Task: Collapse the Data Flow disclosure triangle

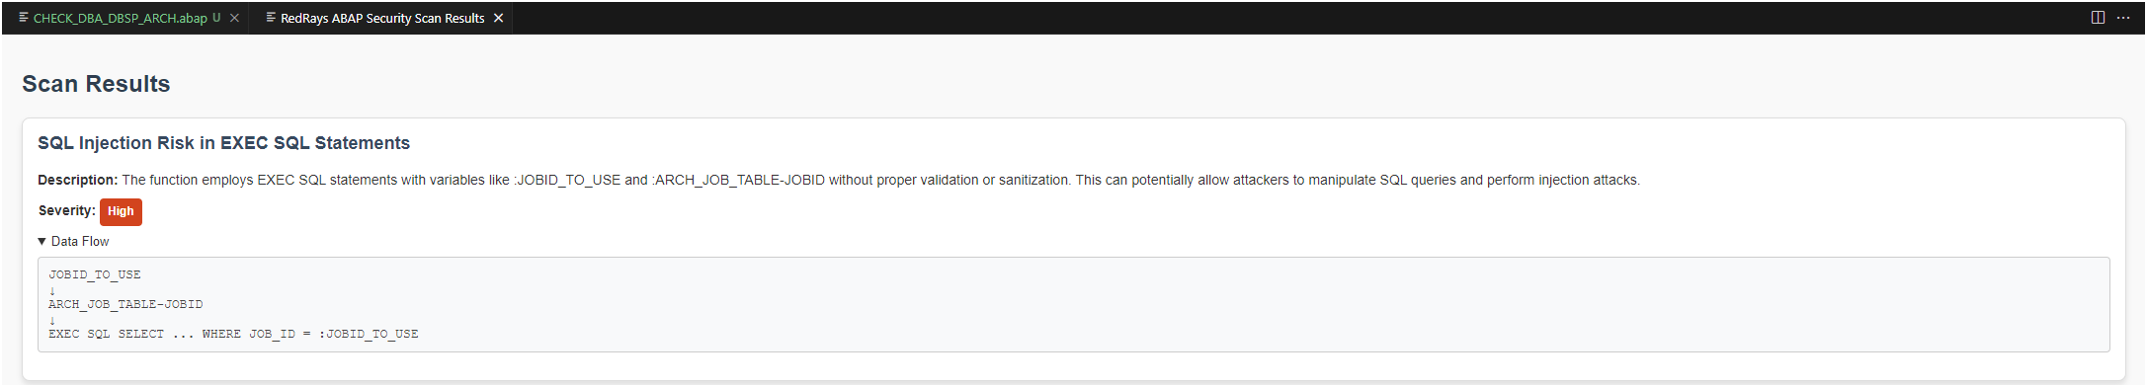Action: point(41,241)
